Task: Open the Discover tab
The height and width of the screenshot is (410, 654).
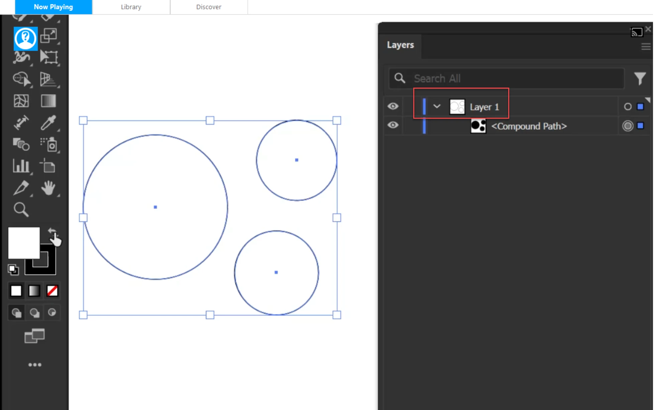Action: pos(209,7)
